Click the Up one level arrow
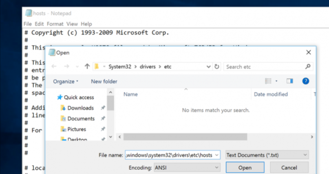 (87, 66)
